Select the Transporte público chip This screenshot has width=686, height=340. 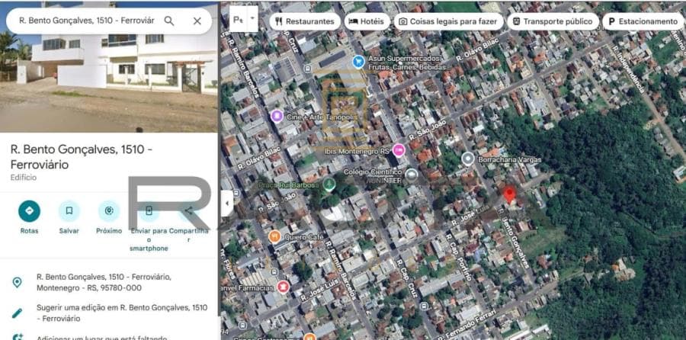(x=553, y=21)
